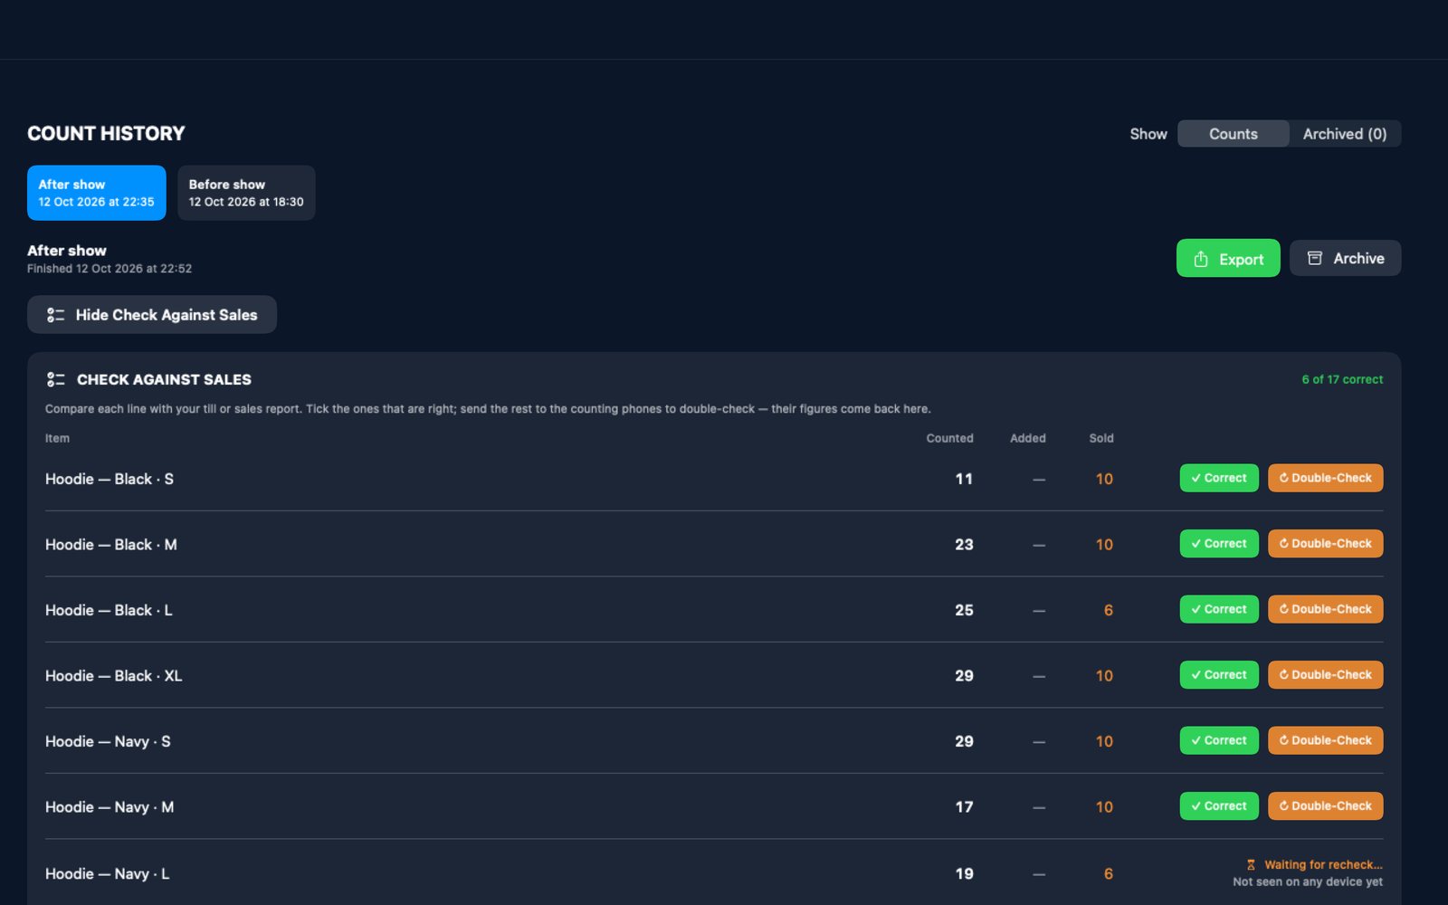1448x905 pixels.
Task: Mark Hoodie Black M as Correct
Action: click(1219, 544)
